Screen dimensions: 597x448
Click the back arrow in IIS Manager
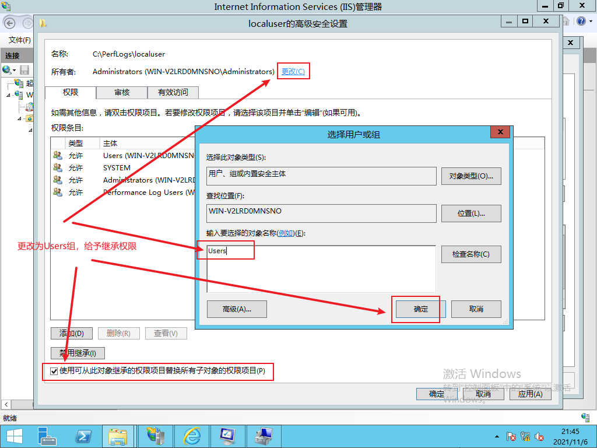tap(9, 23)
